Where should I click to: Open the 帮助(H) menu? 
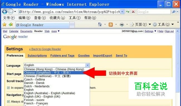click(x=90, y=18)
